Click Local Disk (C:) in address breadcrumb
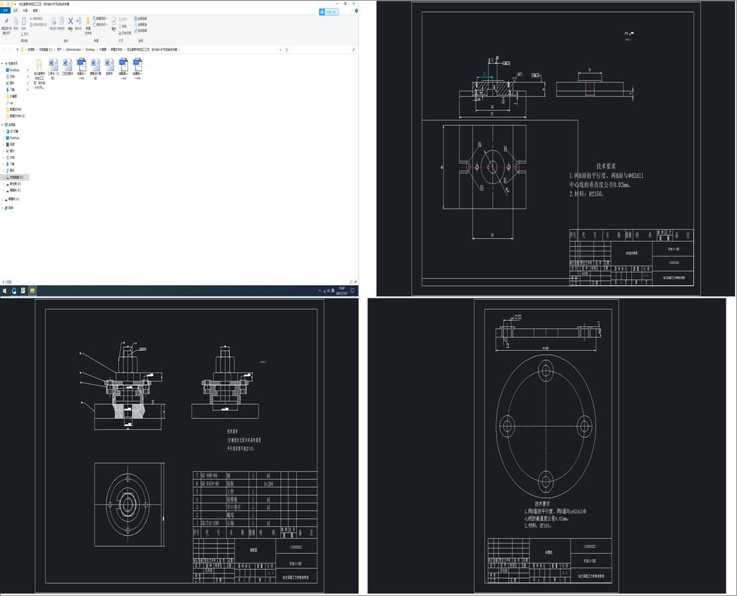The width and height of the screenshot is (737, 596). coord(46,49)
